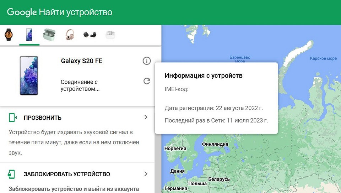Start the ПРОЗВОНИТЬ sound action

pyautogui.click(x=43, y=118)
